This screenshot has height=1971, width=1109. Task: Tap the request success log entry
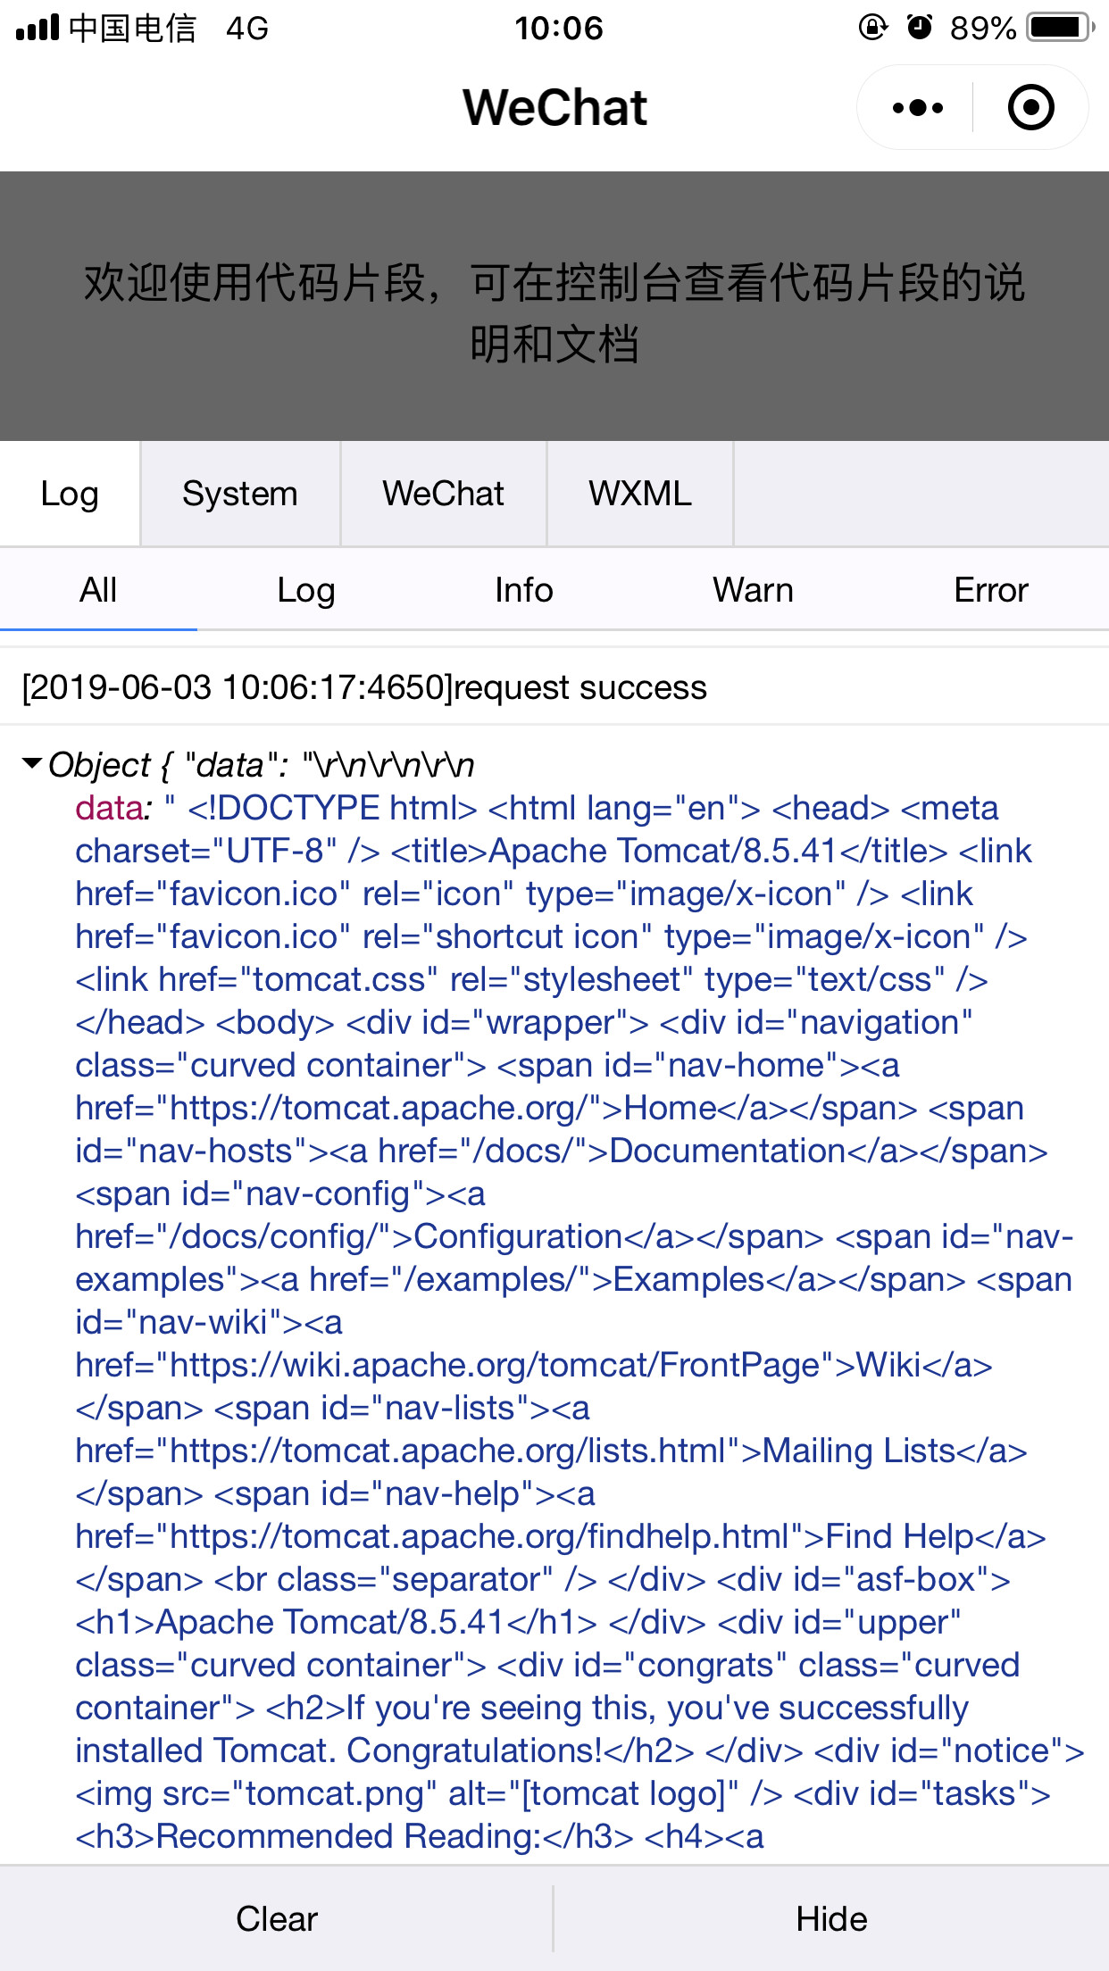pyautogui.click(x=554, y=687)
